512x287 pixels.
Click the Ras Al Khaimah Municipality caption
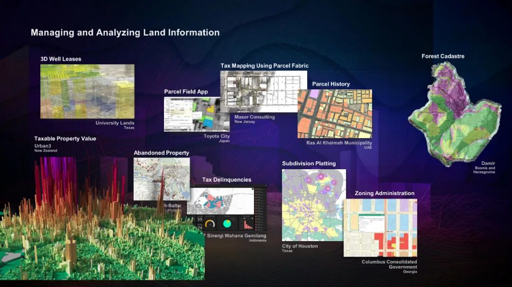coord(339,143)
